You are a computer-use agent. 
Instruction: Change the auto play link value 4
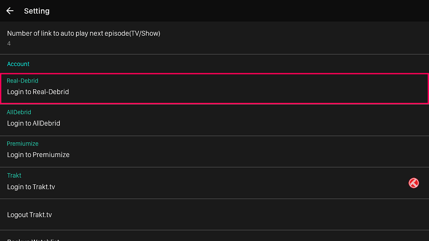click(x=9, y=43)
